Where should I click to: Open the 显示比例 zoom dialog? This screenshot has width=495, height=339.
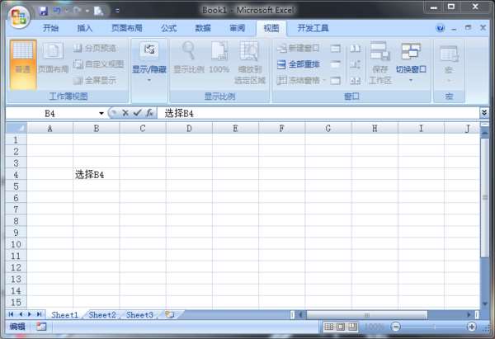pyautogui.click(x=189, y=58)
